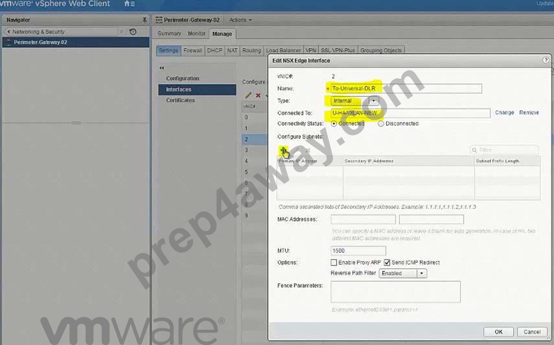Open the Actions dropdown menu

coord(241,20)
